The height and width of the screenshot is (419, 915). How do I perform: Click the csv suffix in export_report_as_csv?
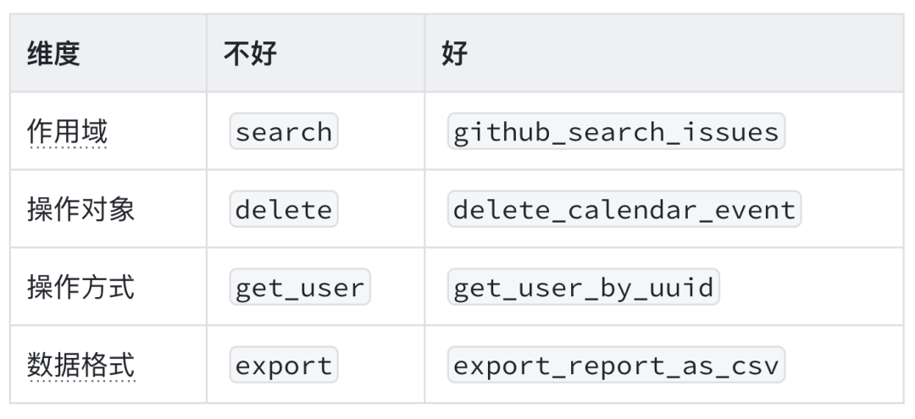[x=754, y=367]
